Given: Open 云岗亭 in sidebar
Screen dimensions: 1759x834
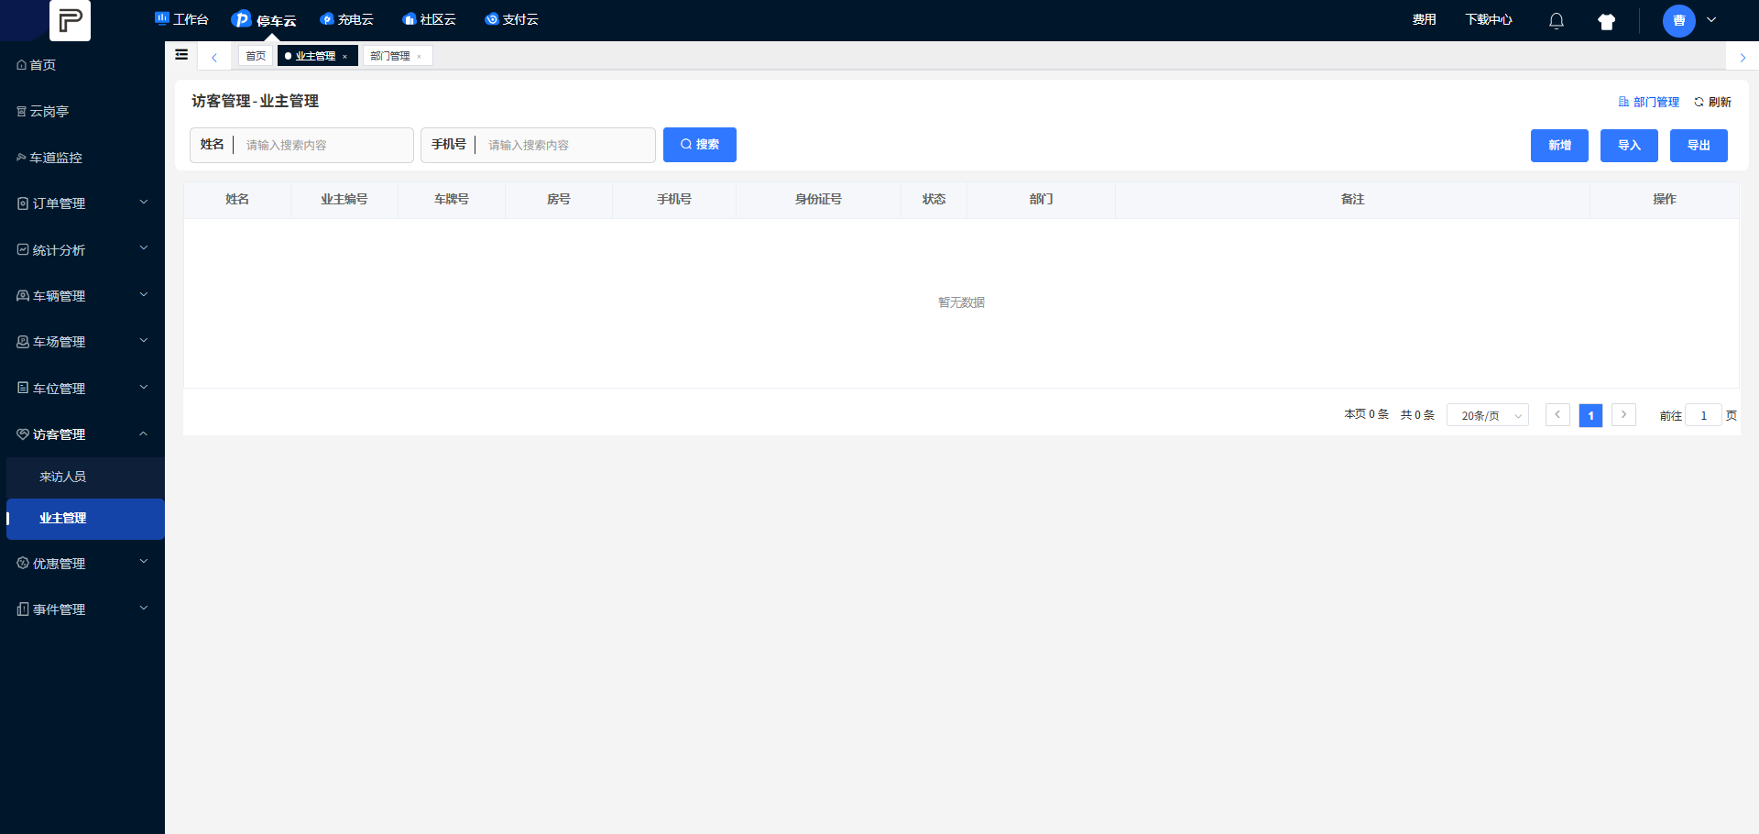Looking at the screenshot, I should 82,111.
